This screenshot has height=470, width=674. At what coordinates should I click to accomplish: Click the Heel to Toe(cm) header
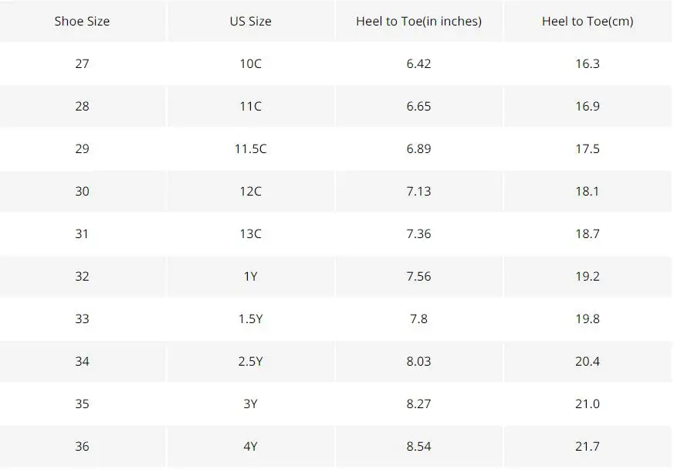[x=588, y=21]
